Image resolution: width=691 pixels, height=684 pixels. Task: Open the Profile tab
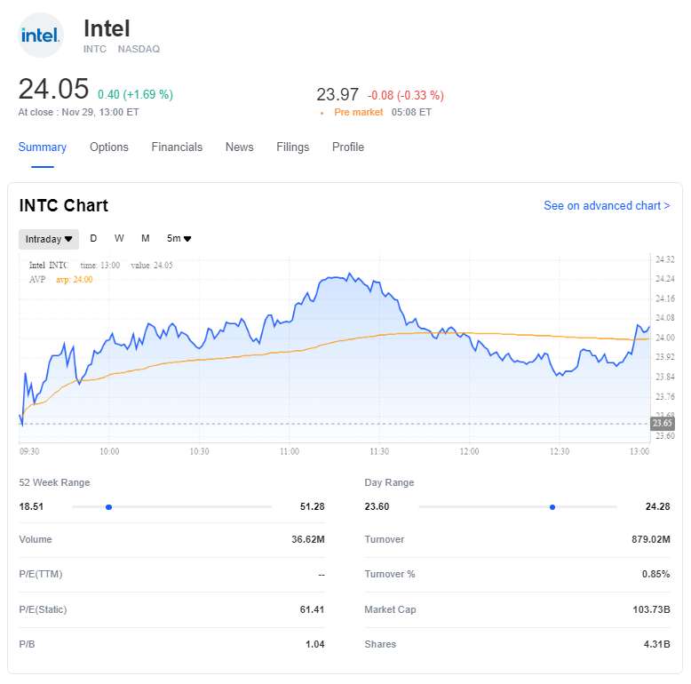tap(348, 147)
